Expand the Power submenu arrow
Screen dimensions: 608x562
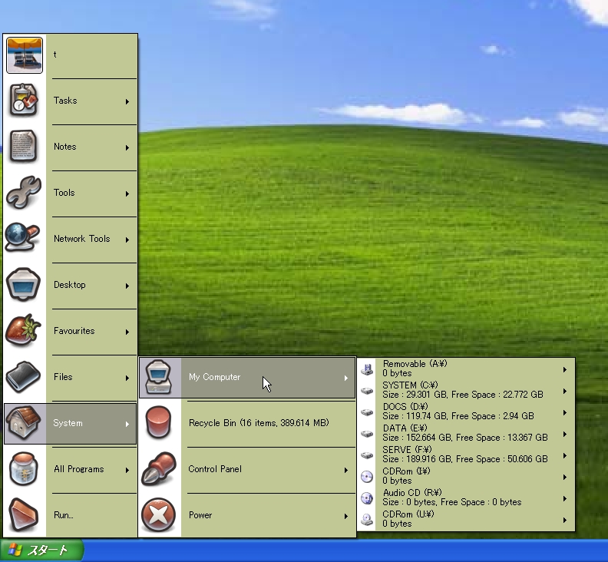click(346, 516)
